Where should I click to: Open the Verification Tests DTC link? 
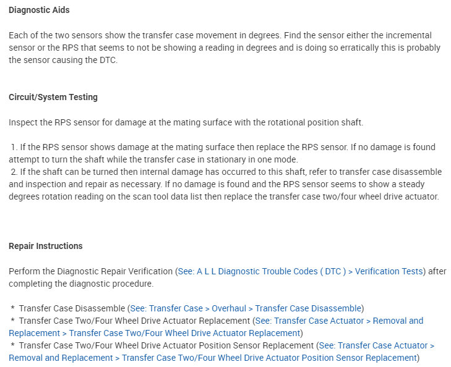coord(301,271)
